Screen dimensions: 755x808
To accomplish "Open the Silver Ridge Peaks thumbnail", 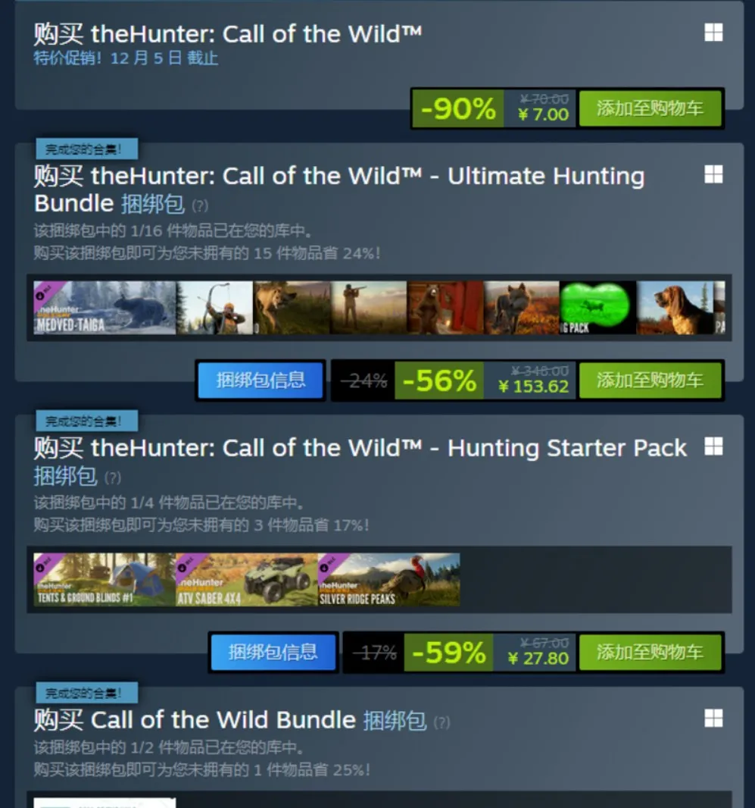I will [x=389, y=580].
